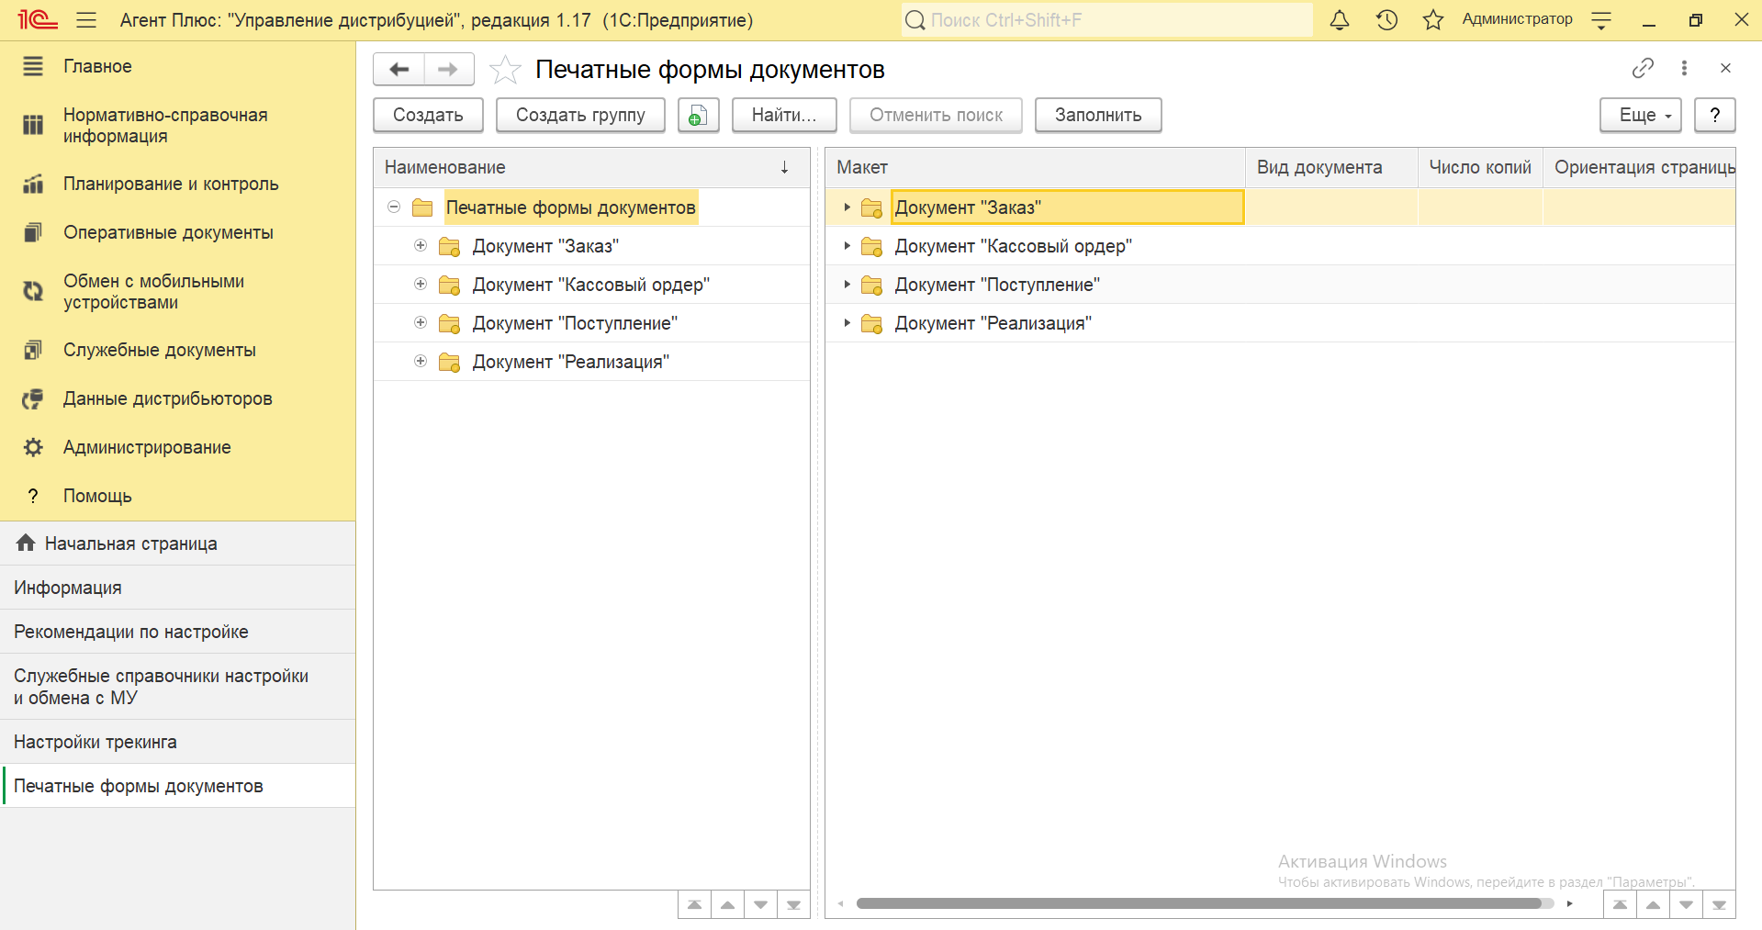Copy link to this form

(1643, 68)
